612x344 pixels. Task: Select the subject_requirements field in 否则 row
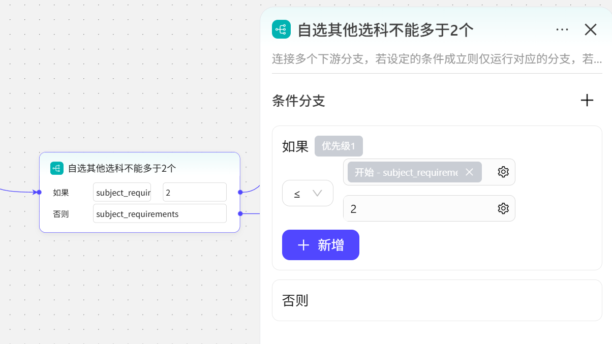[x=159, y=213]
